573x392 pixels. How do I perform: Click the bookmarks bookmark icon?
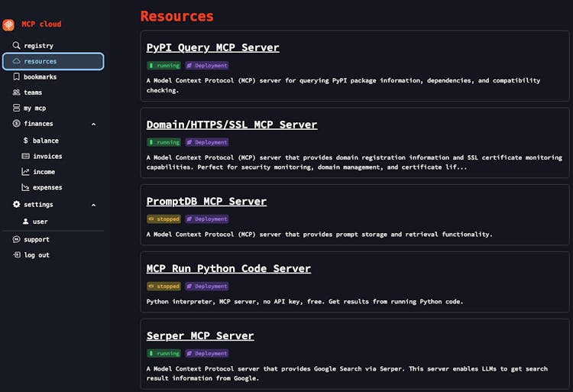point(17,76)
